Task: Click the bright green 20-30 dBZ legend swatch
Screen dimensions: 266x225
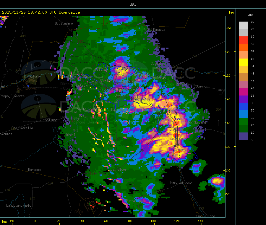Action: tap(244, 122)
